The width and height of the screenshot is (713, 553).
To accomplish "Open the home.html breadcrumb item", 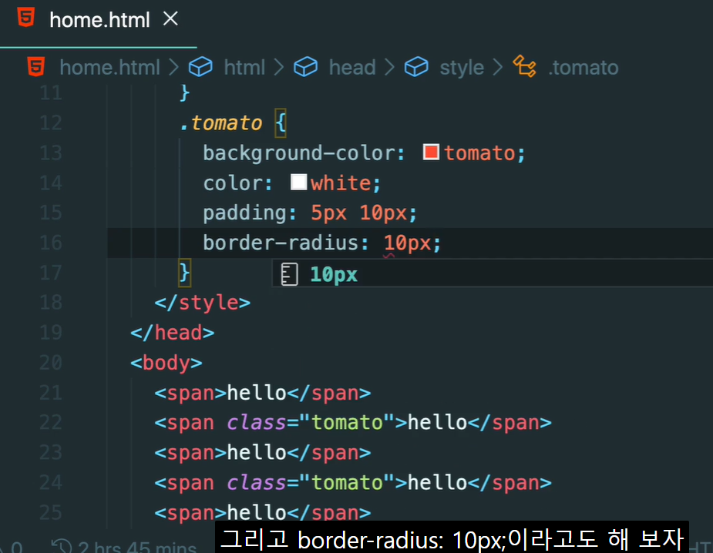I will click(x=109, y=68).
